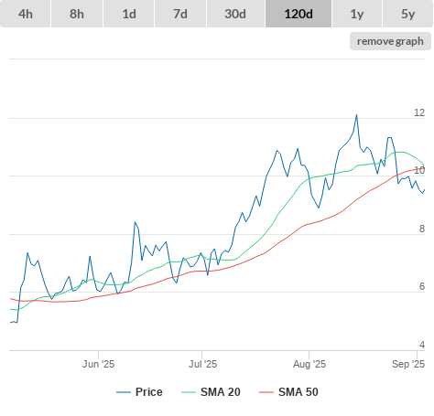Click the Sep '25 axis label
Screen dimensions: 434x416
tap(408, 364)
